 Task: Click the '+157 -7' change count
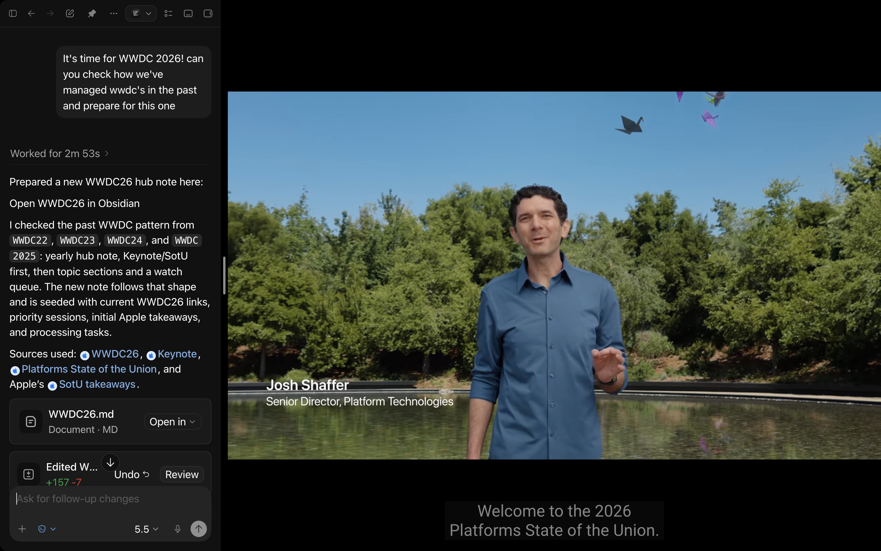click(x=64, y=482)
